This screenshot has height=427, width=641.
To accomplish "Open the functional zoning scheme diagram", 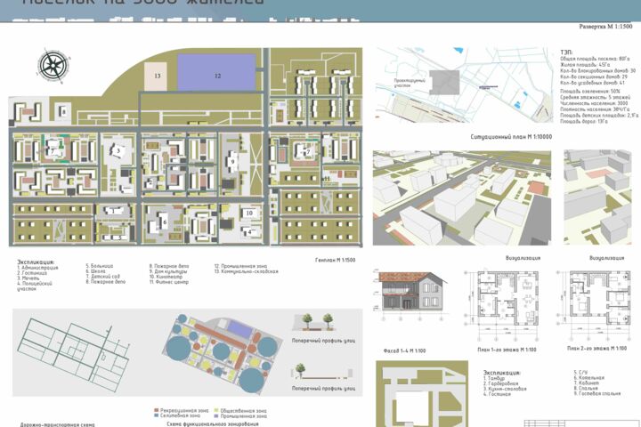I will click(223, 353).
